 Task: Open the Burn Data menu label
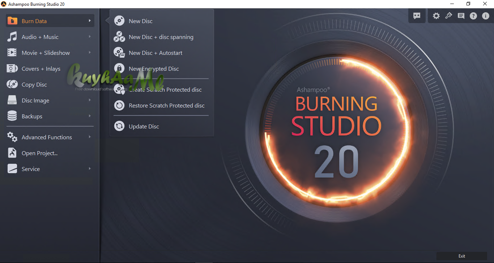(x=34, y=21)
